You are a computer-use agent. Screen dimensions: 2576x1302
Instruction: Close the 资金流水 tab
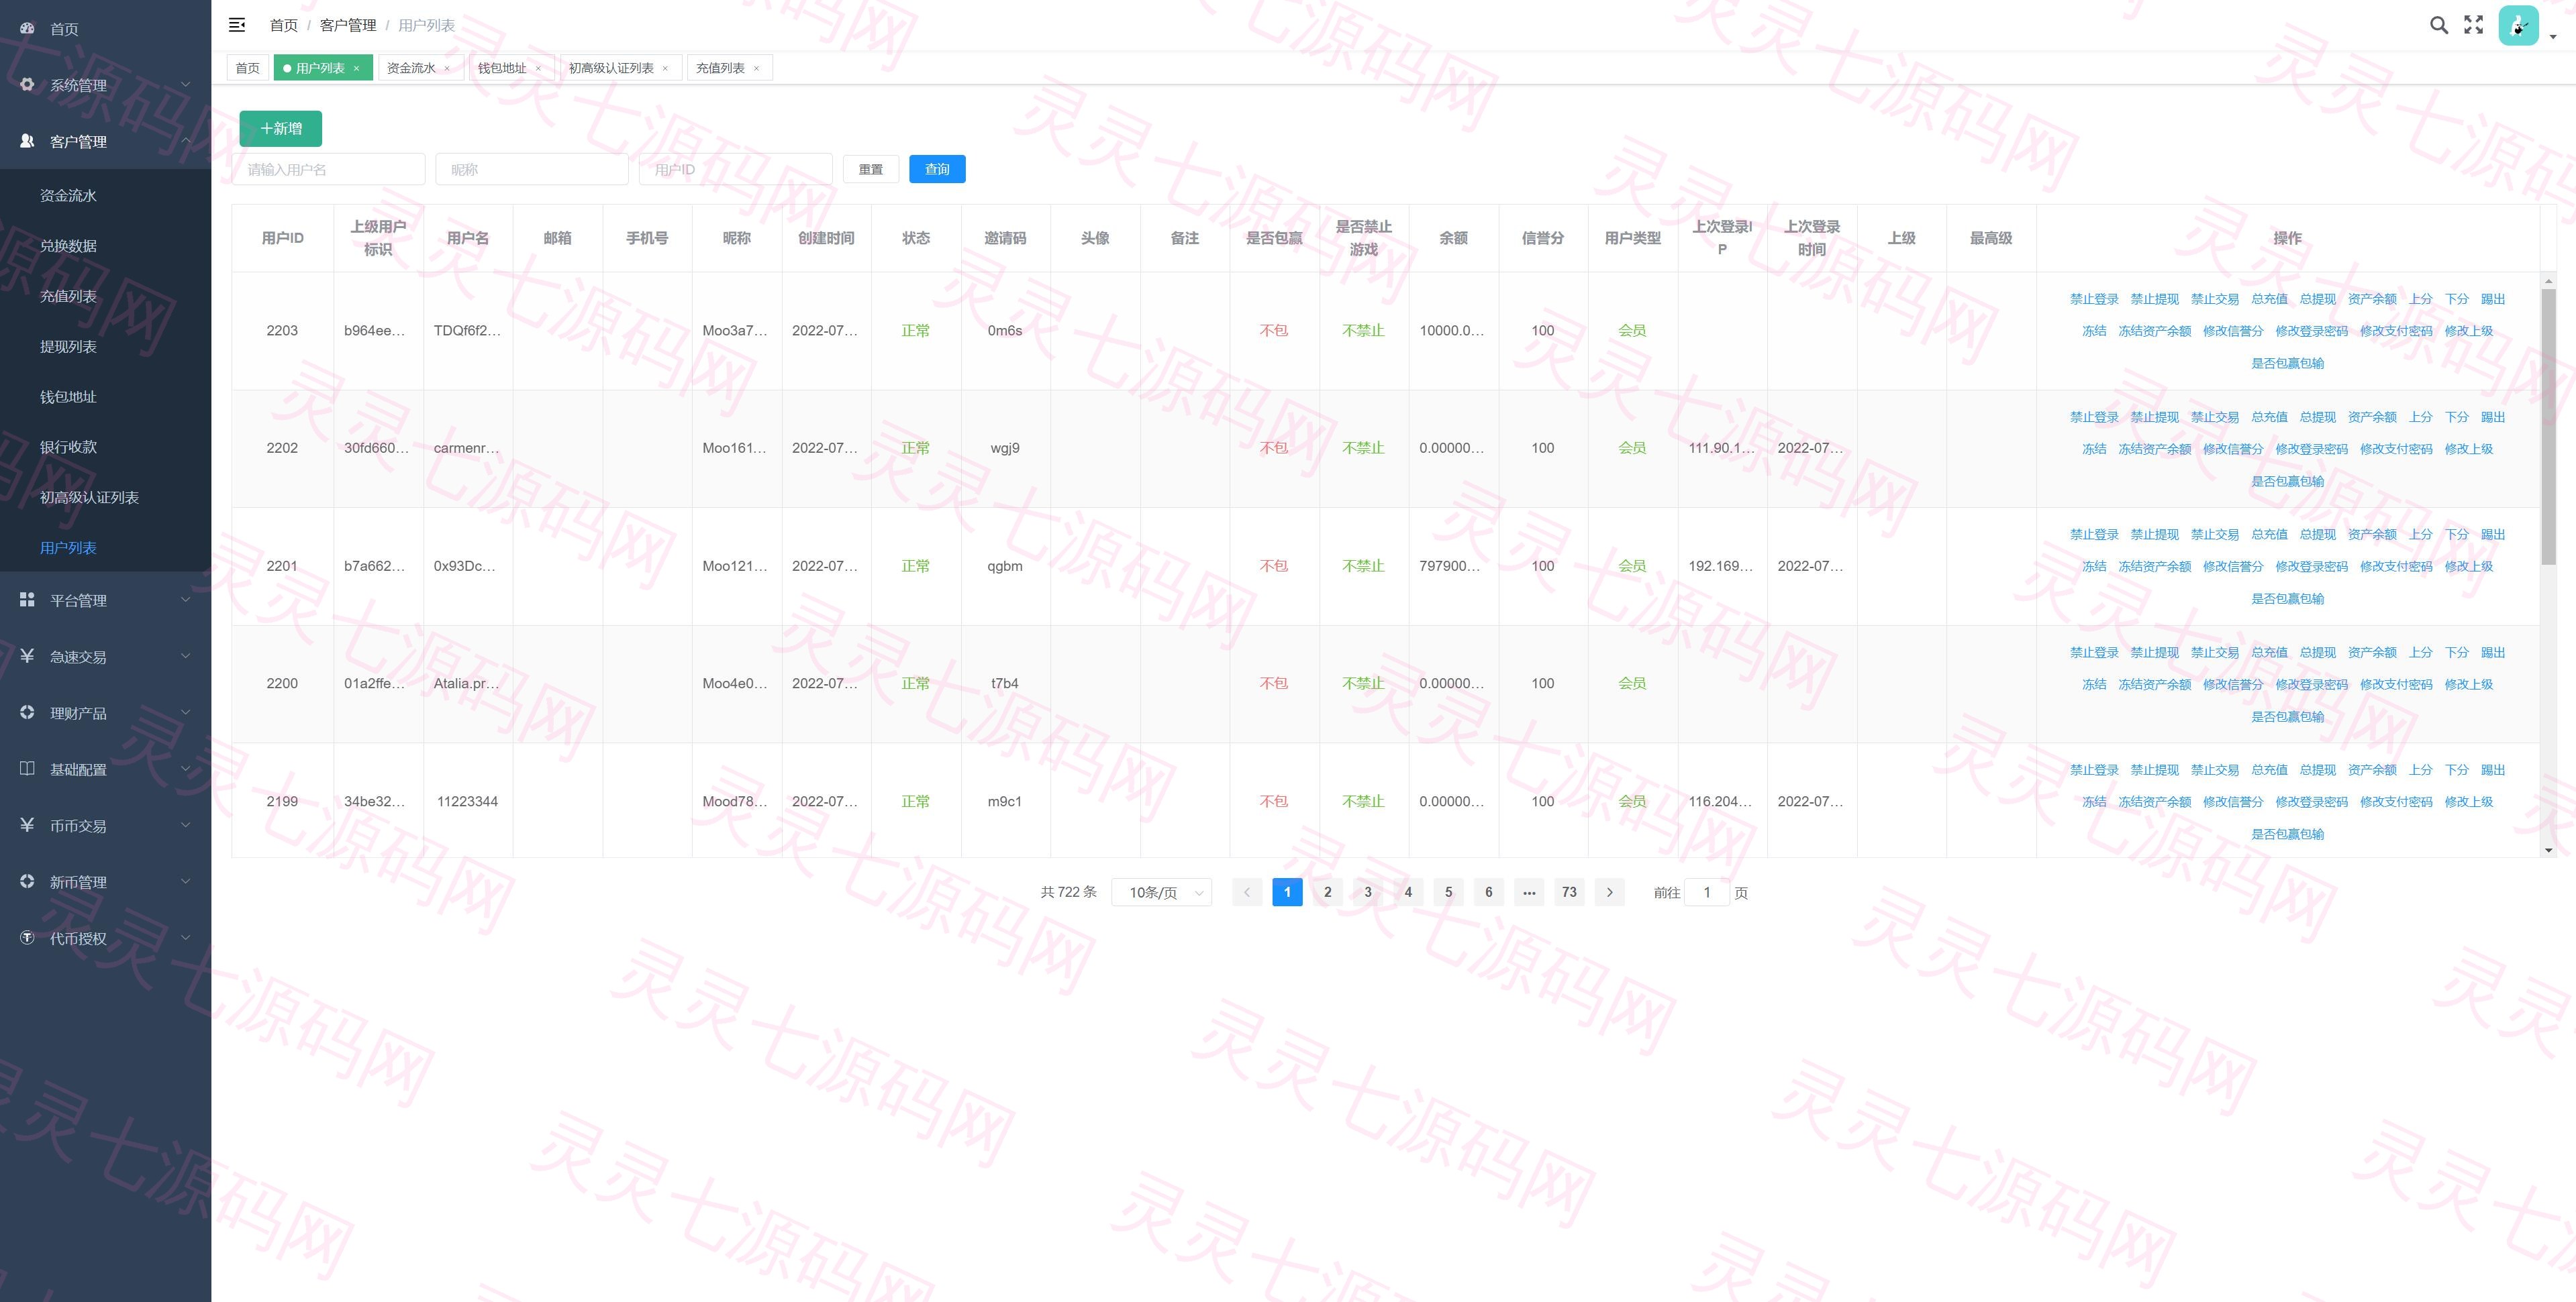(447, 69)
